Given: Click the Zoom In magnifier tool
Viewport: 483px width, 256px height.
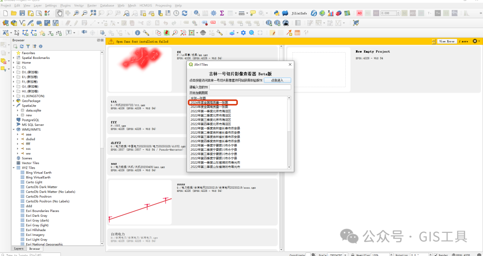Looking at the screenshot, I should click(x=76, y=13).
